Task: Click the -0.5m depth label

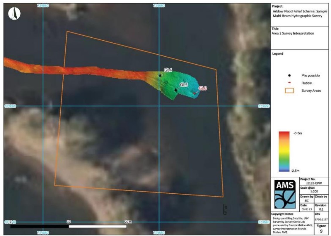Action: point(297,133)
